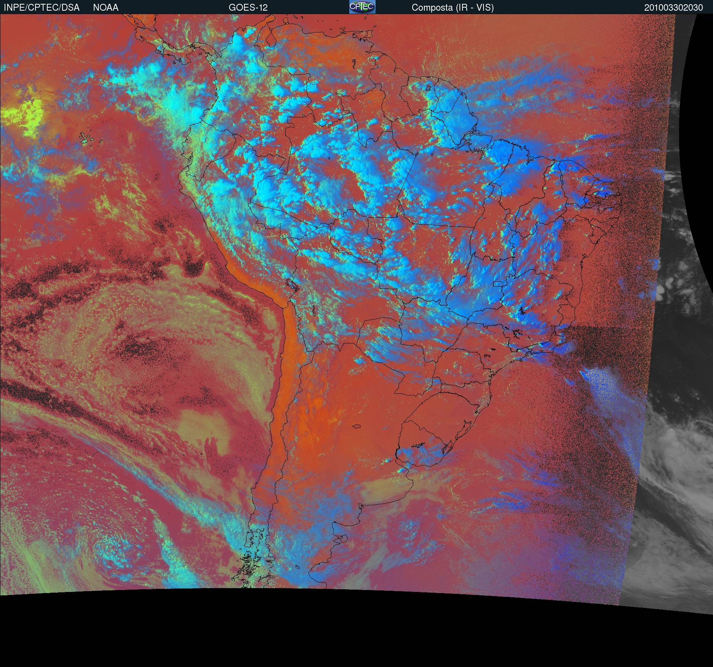Click the INPE/CPTEC/DSA header label
This screenshot has width=713, height=667.
42,8
